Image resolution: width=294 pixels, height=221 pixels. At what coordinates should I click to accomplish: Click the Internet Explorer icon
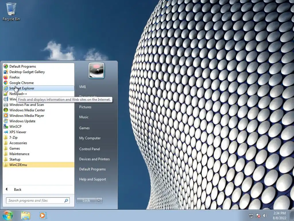point(6,88)
